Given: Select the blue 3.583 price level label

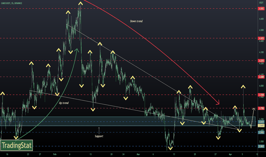Looking at the screenshot, I should tap(261, 132).
